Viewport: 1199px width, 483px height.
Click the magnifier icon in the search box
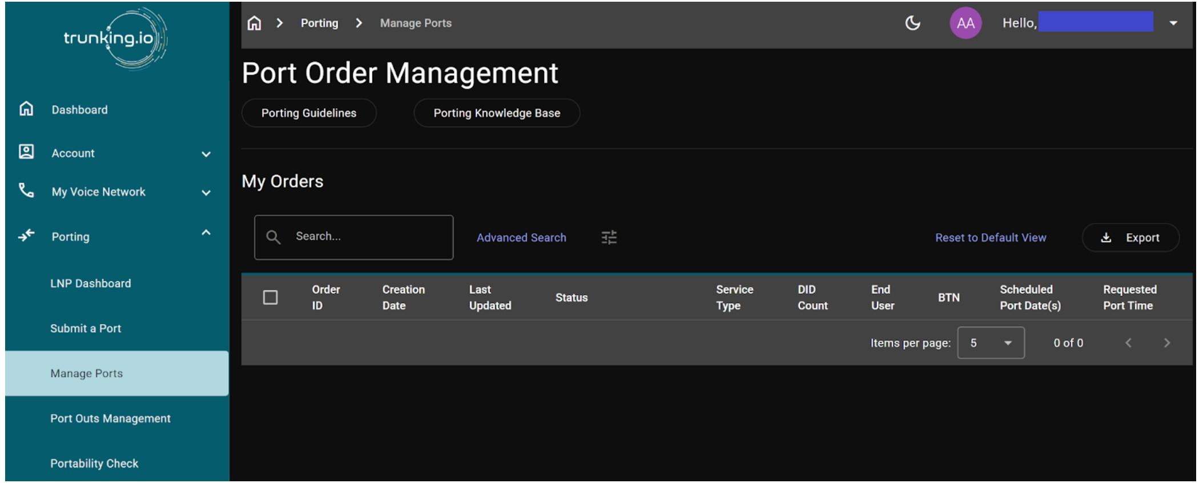tap(273, 237)
